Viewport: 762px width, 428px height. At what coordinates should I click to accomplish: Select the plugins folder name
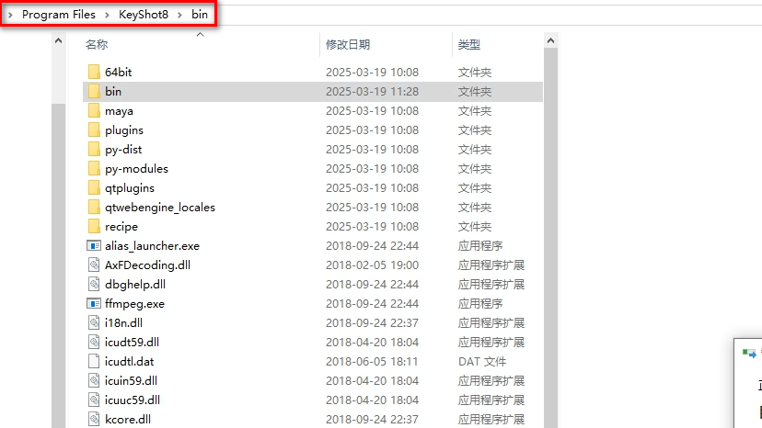(x=124, y=130)
